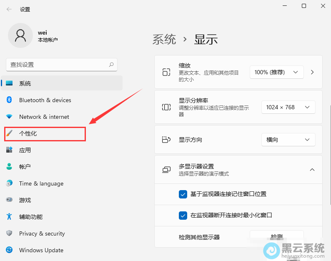The image size is (331, 261).
Task: Toggle 在监视器断开连接时最小化窗口 checkbox
Action: [183, 216]
